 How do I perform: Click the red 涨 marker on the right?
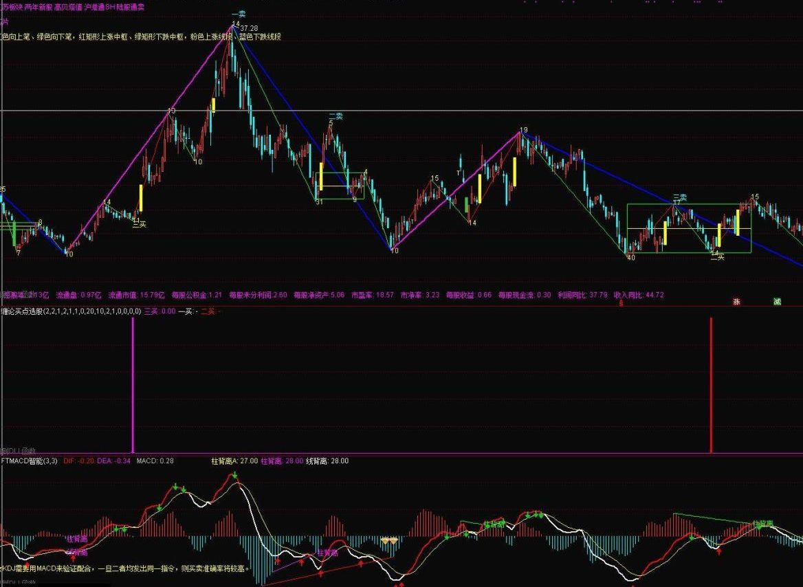[x=736, y=301]
